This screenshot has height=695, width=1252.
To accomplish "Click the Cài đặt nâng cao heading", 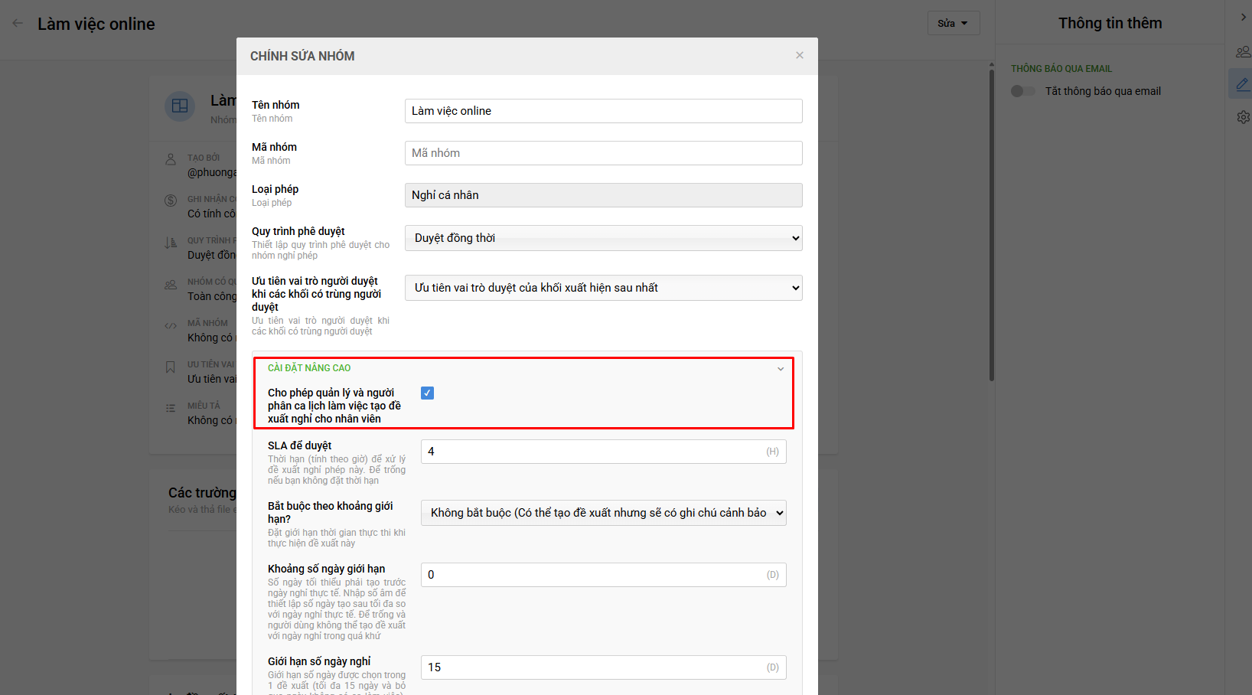I will point(309,368).
